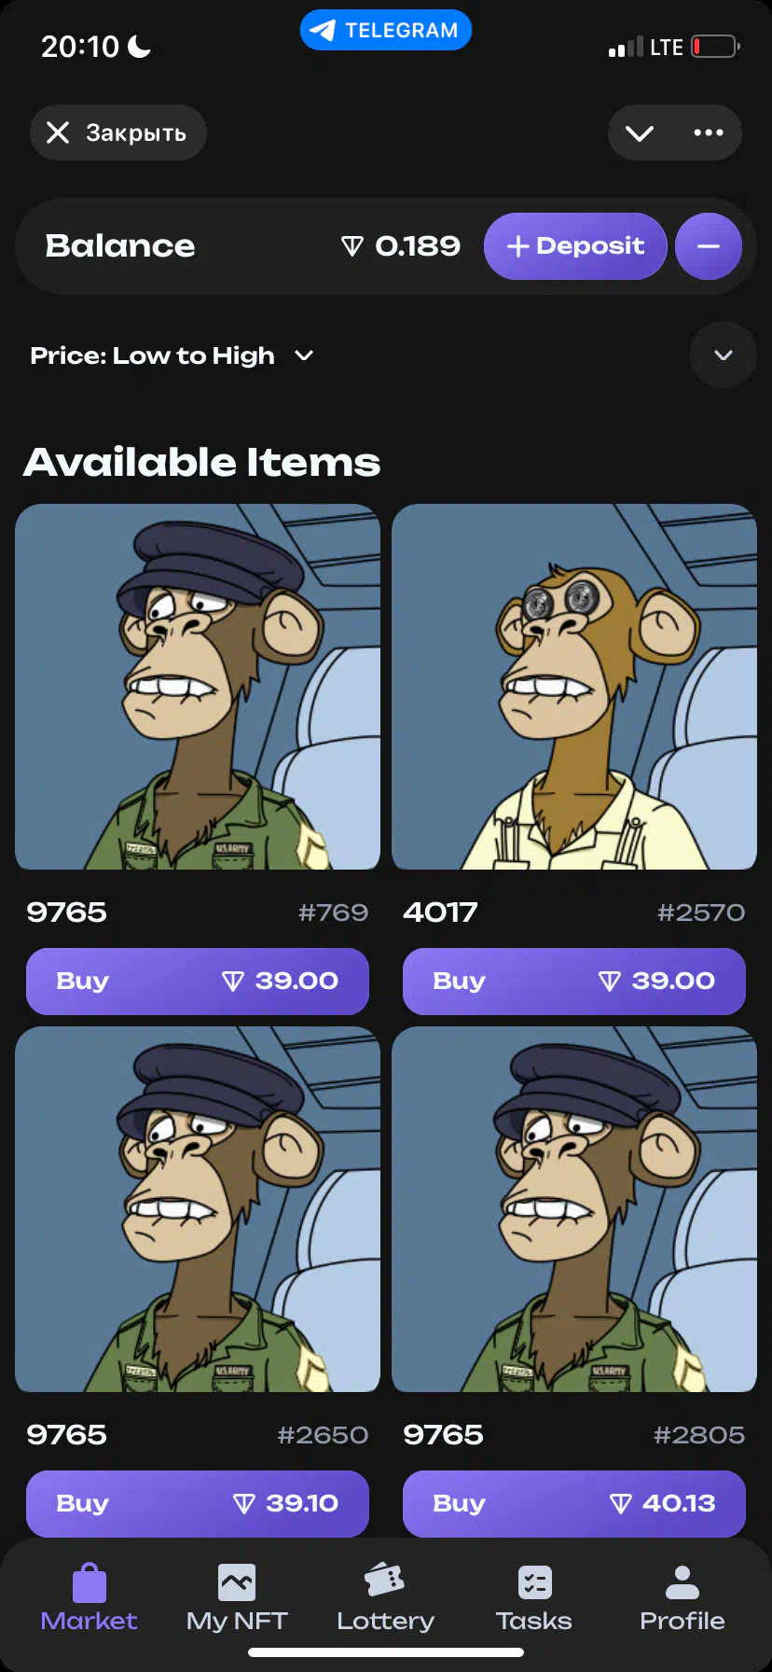Open the Profile person icon
This screenshot has height=1672, width=772.
click(x=682, y=1582)
